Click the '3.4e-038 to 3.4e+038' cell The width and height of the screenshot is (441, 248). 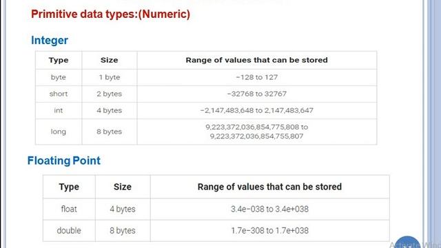[269, 209]
